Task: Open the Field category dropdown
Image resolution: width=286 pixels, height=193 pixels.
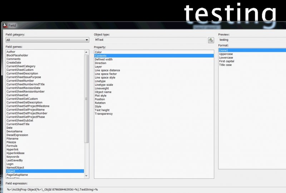Action: point(48,40)
